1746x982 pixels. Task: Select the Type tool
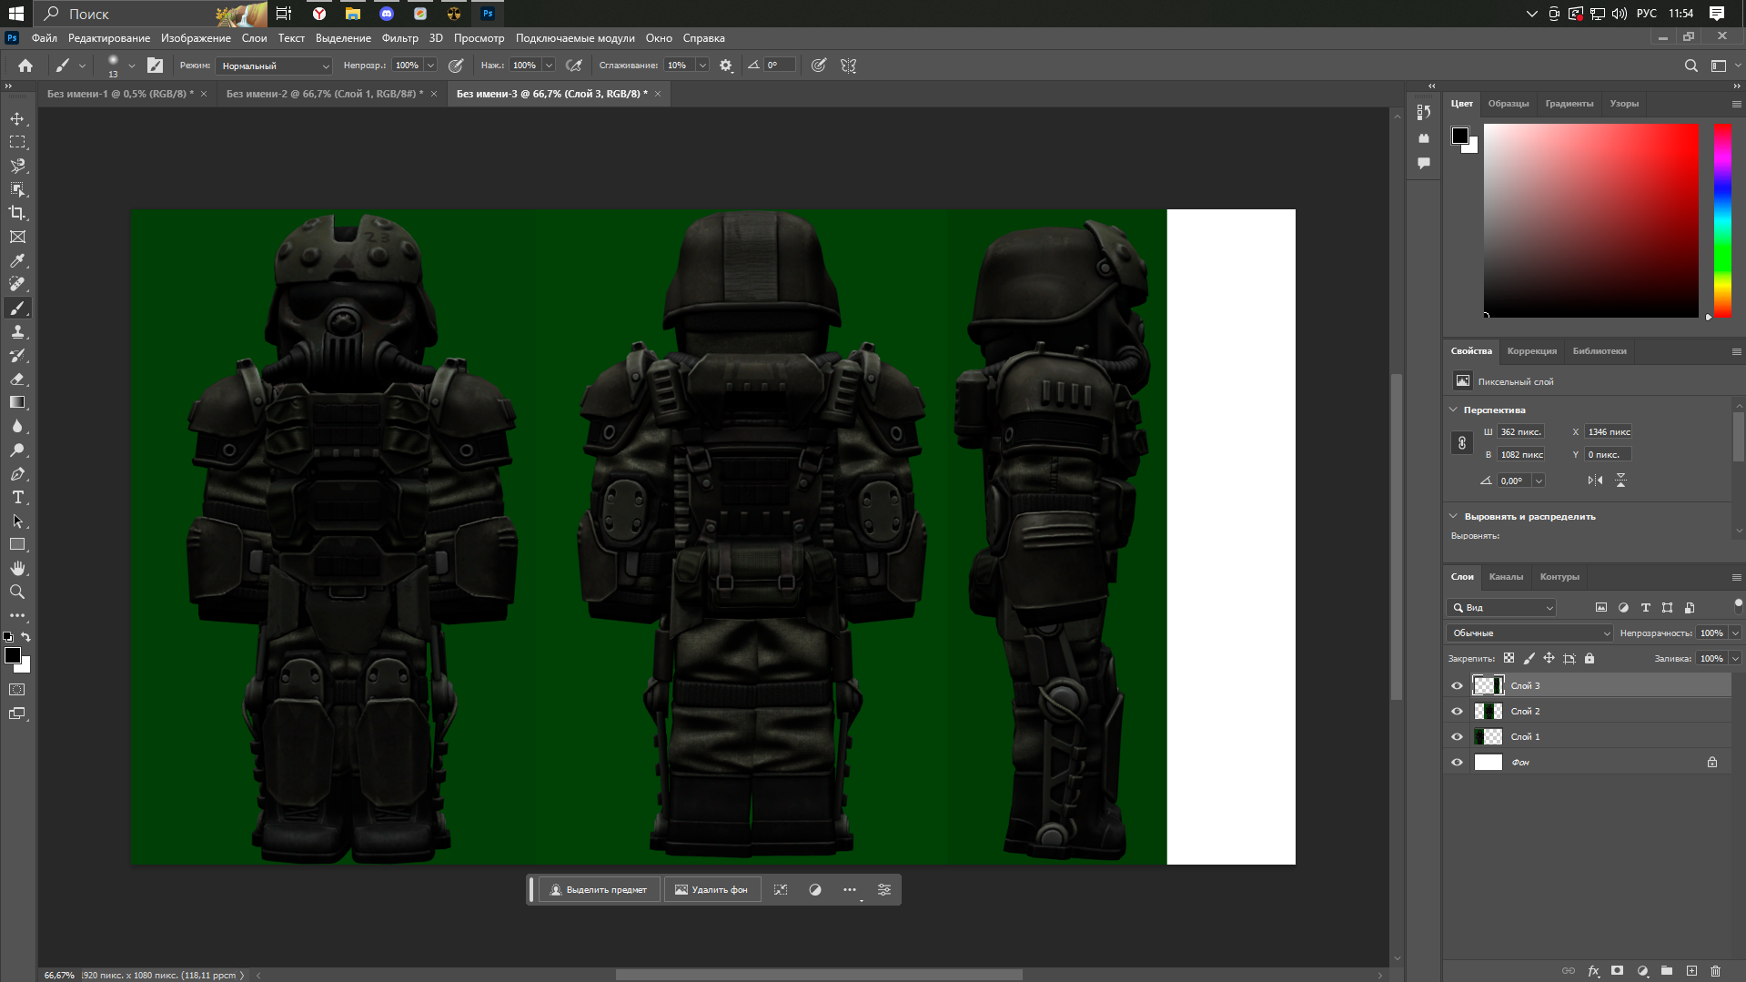click(17, 498)
